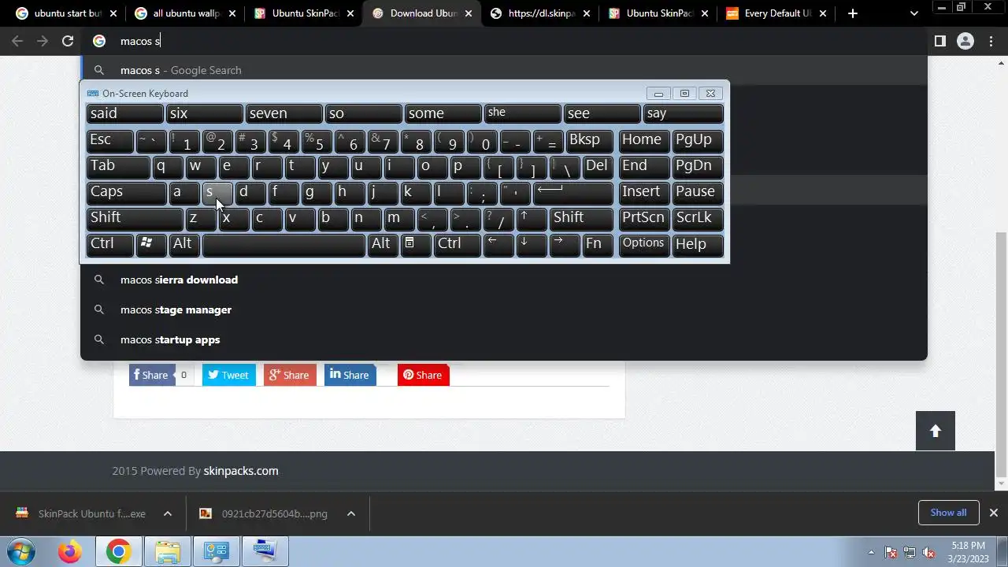Open File Explorer from taskbar
Image resolution: width=1008 pixels, height=567 pixels.
[167, 552]
